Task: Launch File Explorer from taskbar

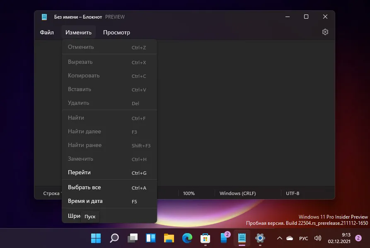Action: pyautogui.click(x=169, y=238)
